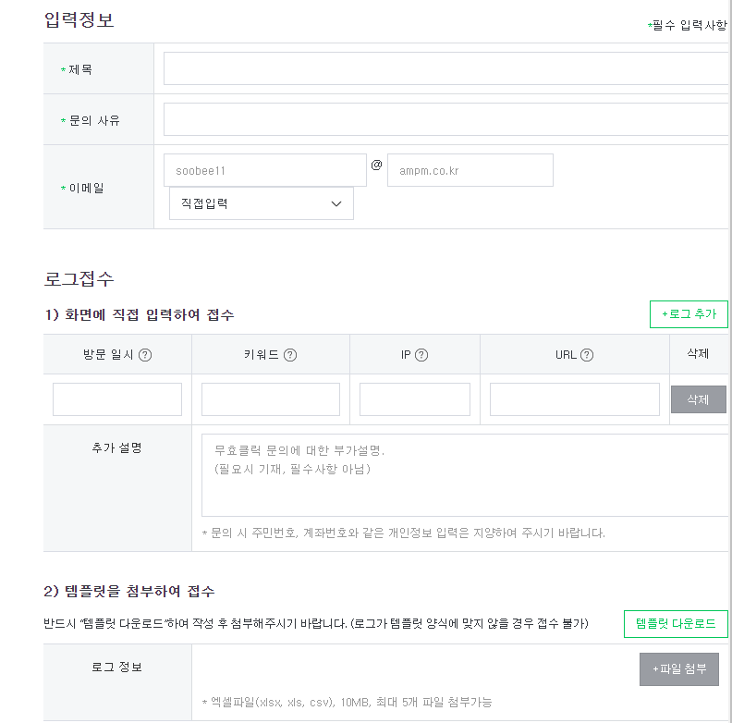Viewport: 732px width, 723px height.
Task: Focus the 방문 일시 visit date input
Action: [117, 399]
